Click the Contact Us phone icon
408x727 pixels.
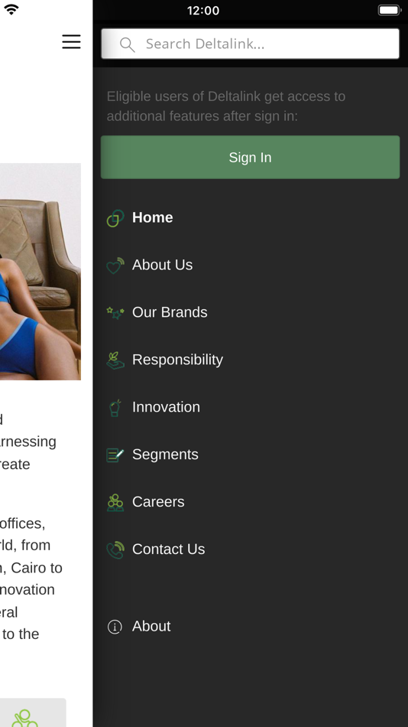[115, 550]
